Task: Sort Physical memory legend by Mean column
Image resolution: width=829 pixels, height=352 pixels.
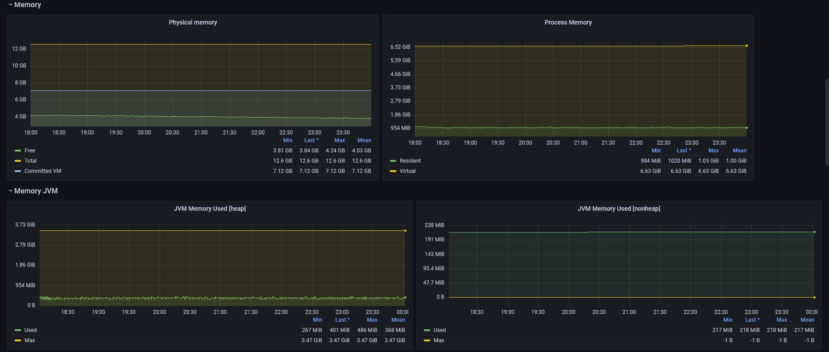Action: pyautogui.click(x=364, y=140)
